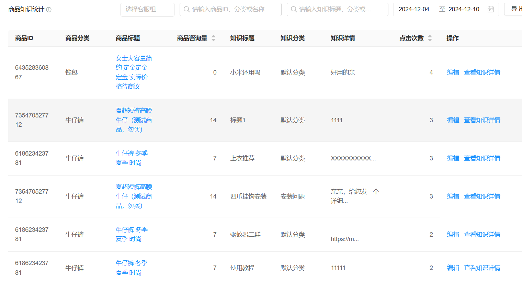Click the 商品分类 column header

(x=77, y=38)
